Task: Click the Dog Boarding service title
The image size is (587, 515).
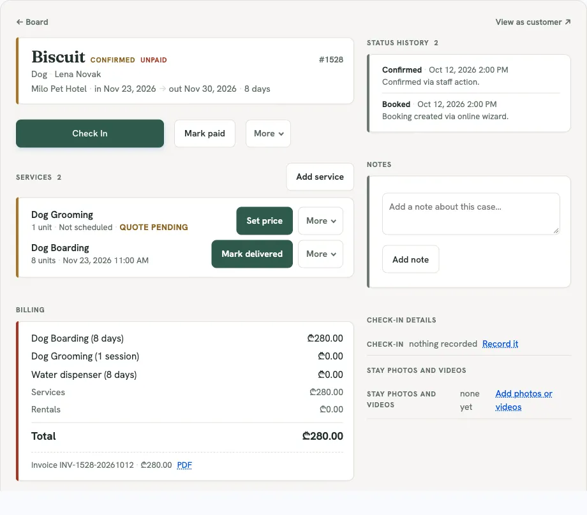Action: 60,248
